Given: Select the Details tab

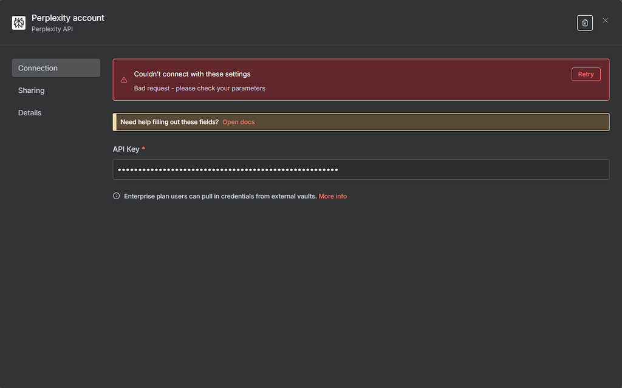Looking at the screenshot, I should click(30, 113).
